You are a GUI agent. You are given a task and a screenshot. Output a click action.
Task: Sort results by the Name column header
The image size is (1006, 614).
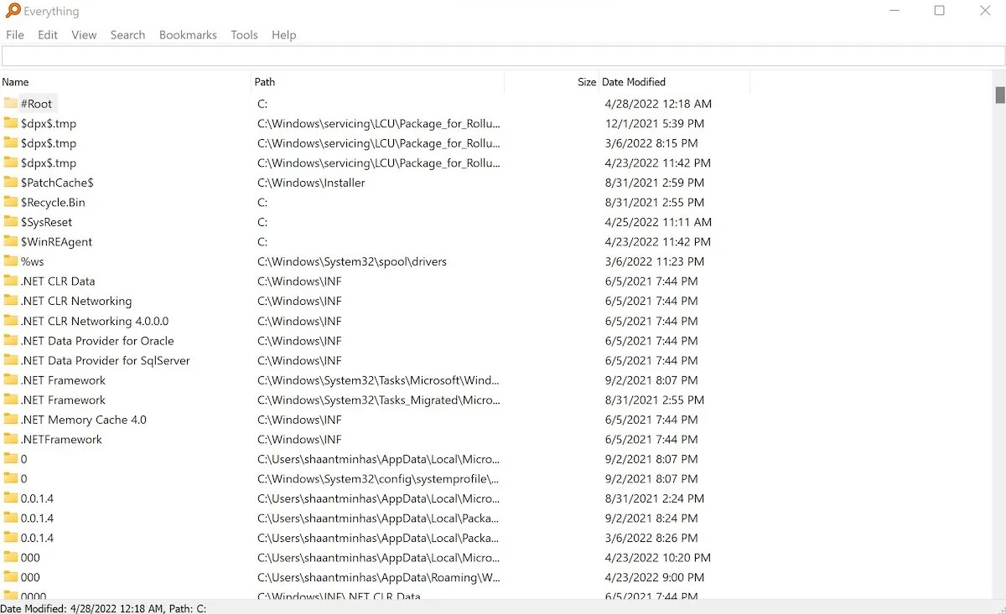tap(15, 81)
